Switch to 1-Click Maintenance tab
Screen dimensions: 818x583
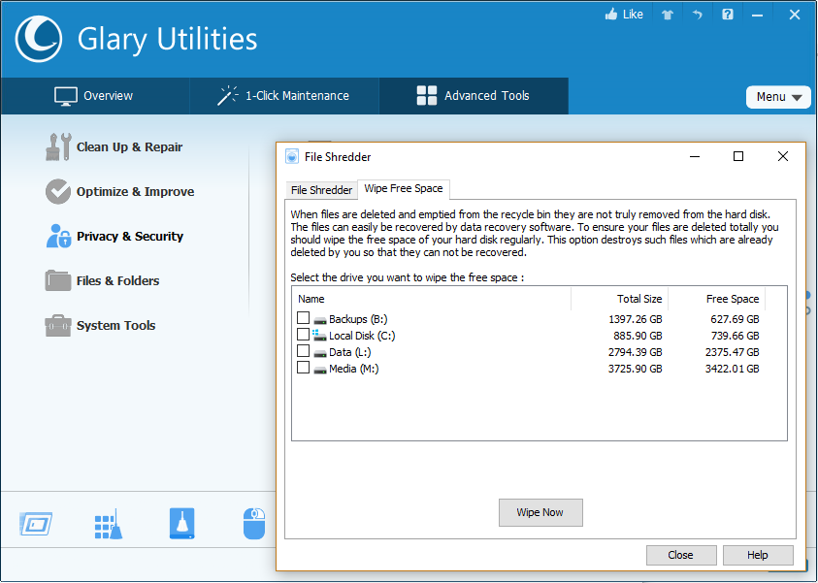284,96
